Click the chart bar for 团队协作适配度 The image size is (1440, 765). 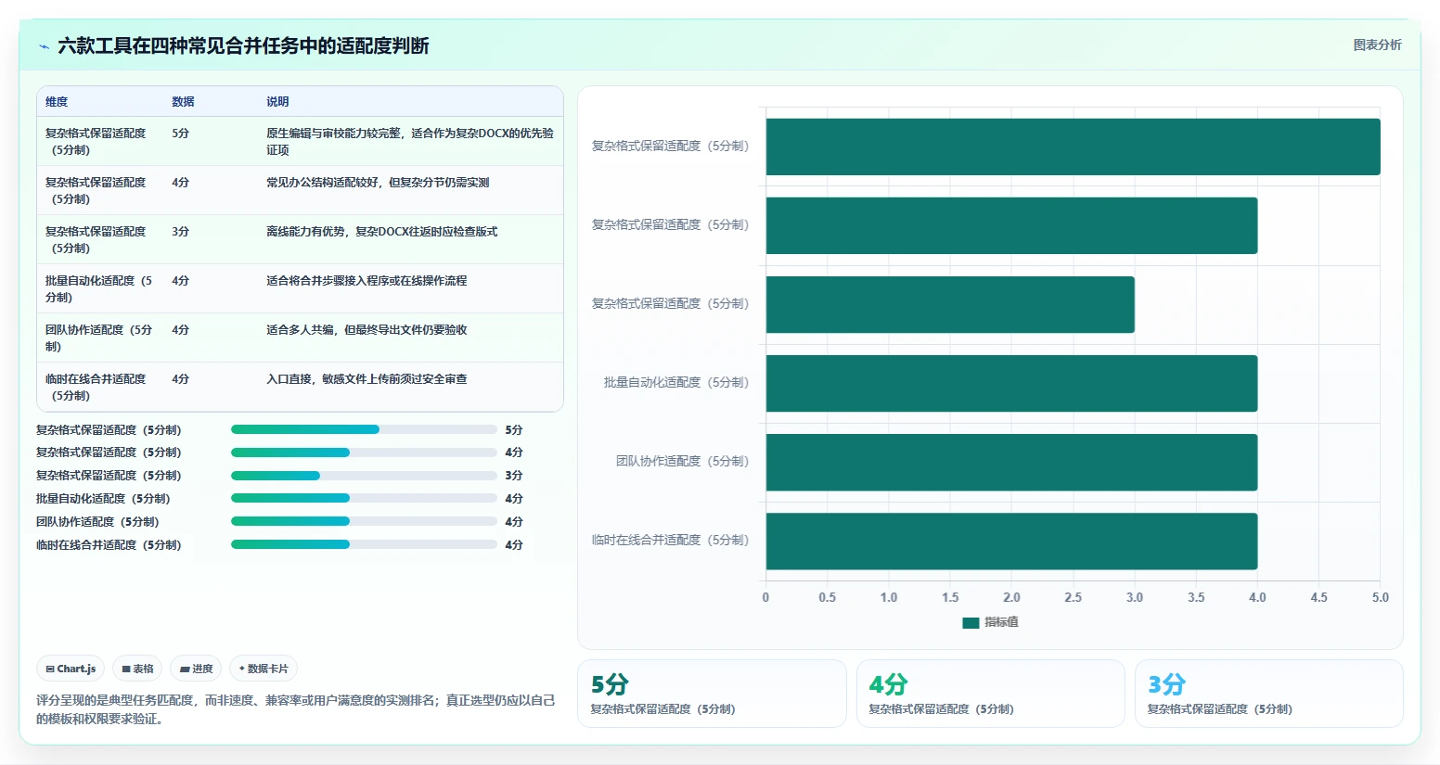[1011, 462]
